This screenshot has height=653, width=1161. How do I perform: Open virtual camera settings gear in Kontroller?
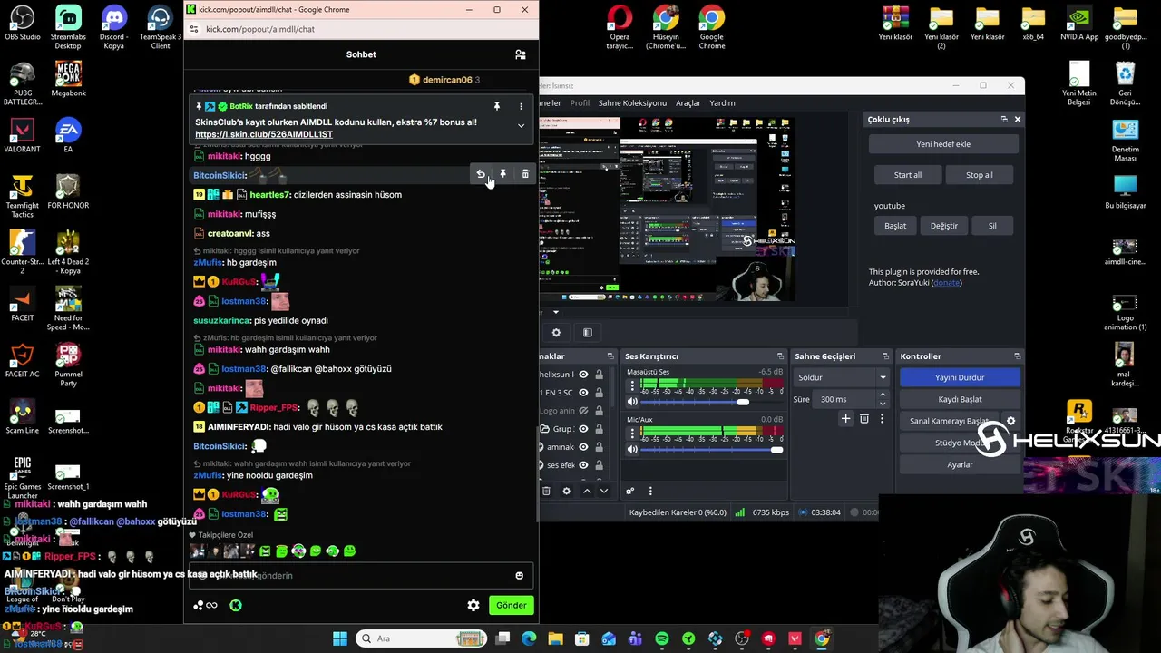click(x=1010, y=421)
